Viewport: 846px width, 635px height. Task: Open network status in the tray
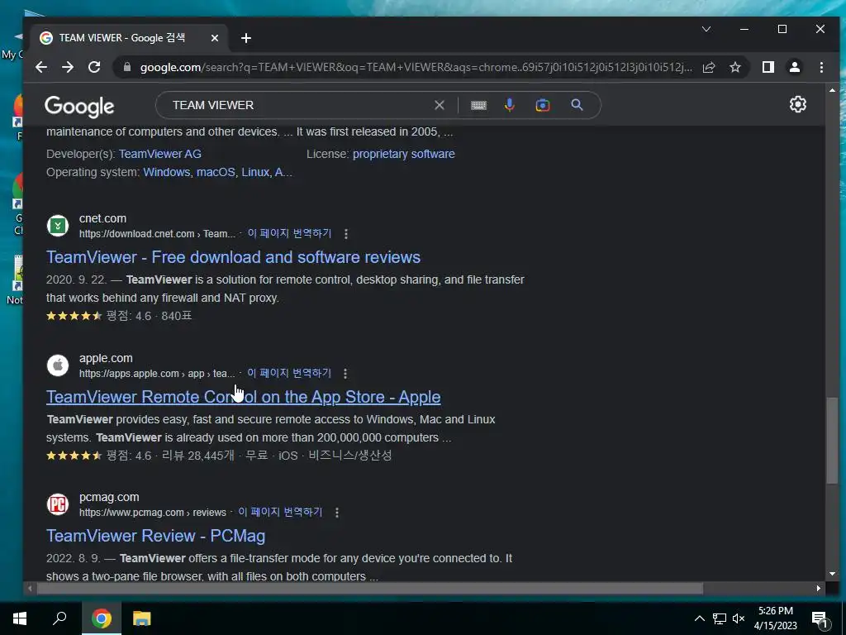coord(720,618)
